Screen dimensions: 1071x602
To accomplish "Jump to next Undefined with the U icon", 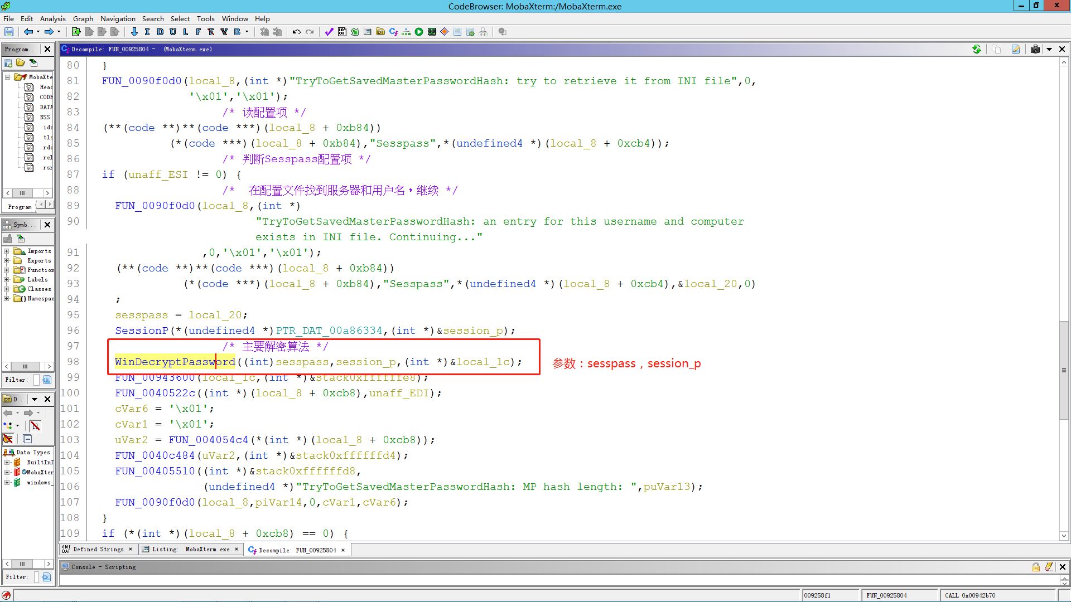I will pyautogui.click(x=172, y=32).
